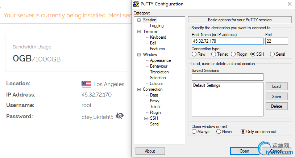Viewport: 295px width, 158px height.
Task: Click the Port input field
Action: click(277, 41)
